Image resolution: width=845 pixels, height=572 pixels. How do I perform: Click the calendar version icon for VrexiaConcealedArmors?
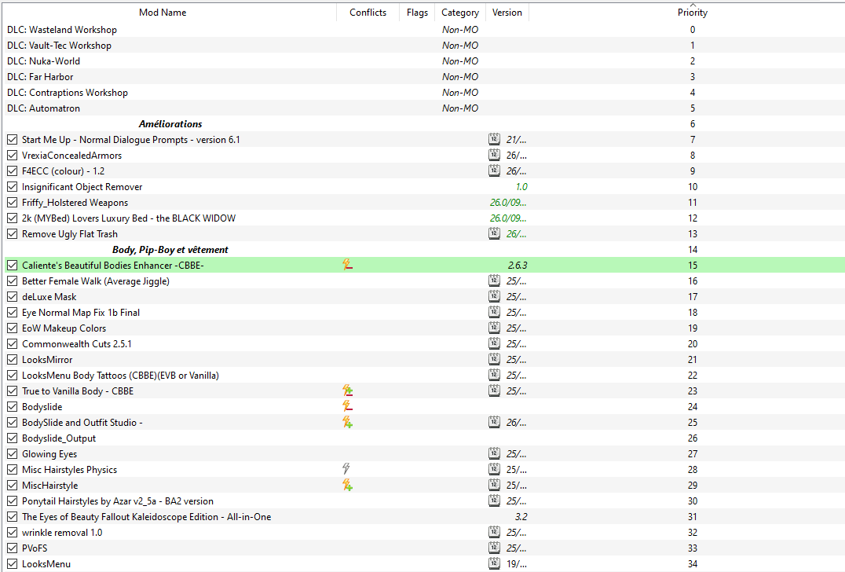pos(494,155)
